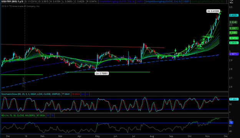Image resolution: width=240 pixels, height=138 pixels.
Task: Click the blue 70 label on RSI axis
Action: (231, 123)
